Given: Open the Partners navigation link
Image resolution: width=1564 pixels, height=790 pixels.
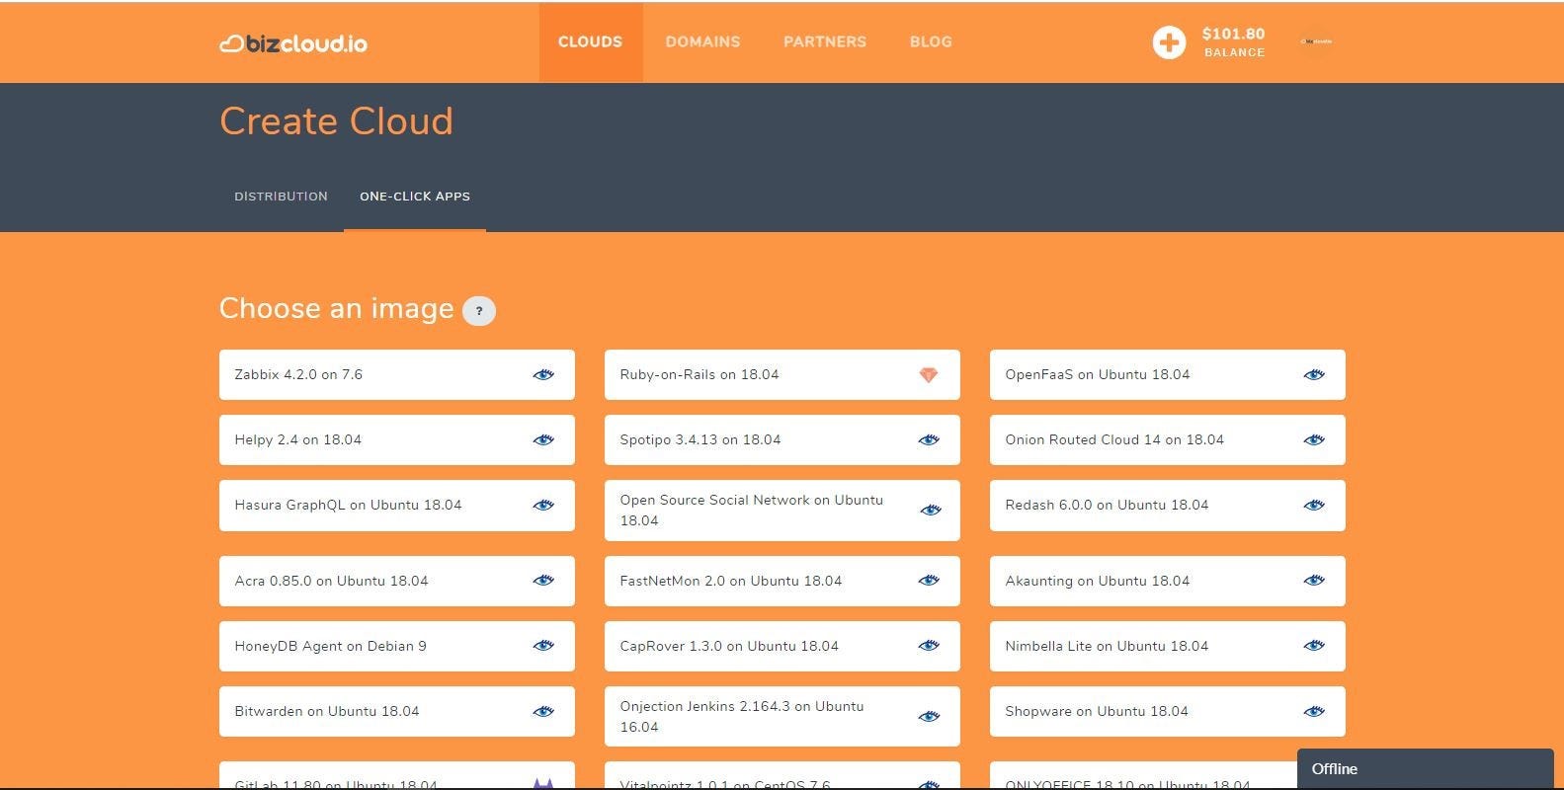Looking at the screenshot, I should pos(825,41).
